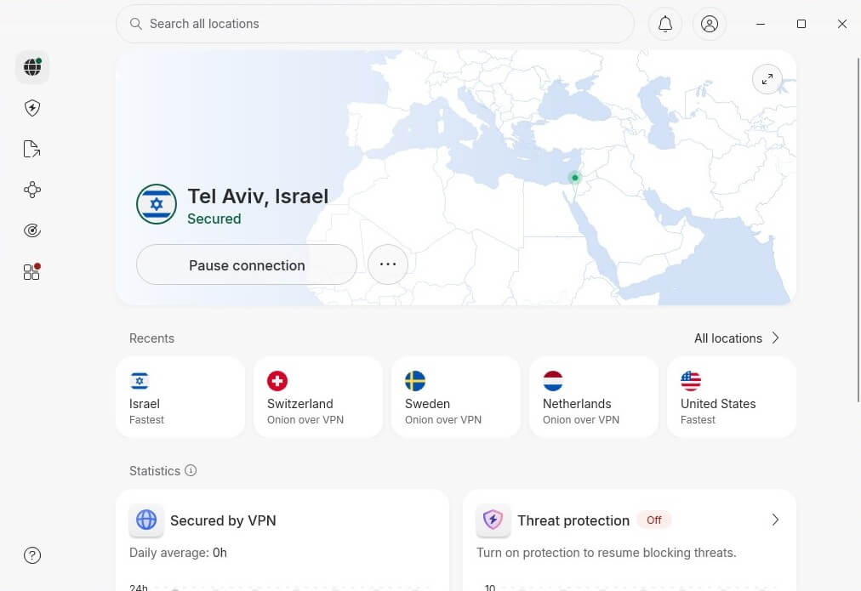Connect to Netherlands Onion over VPN
This screenshot has height=591, width=861.
[x=594, y=397]
